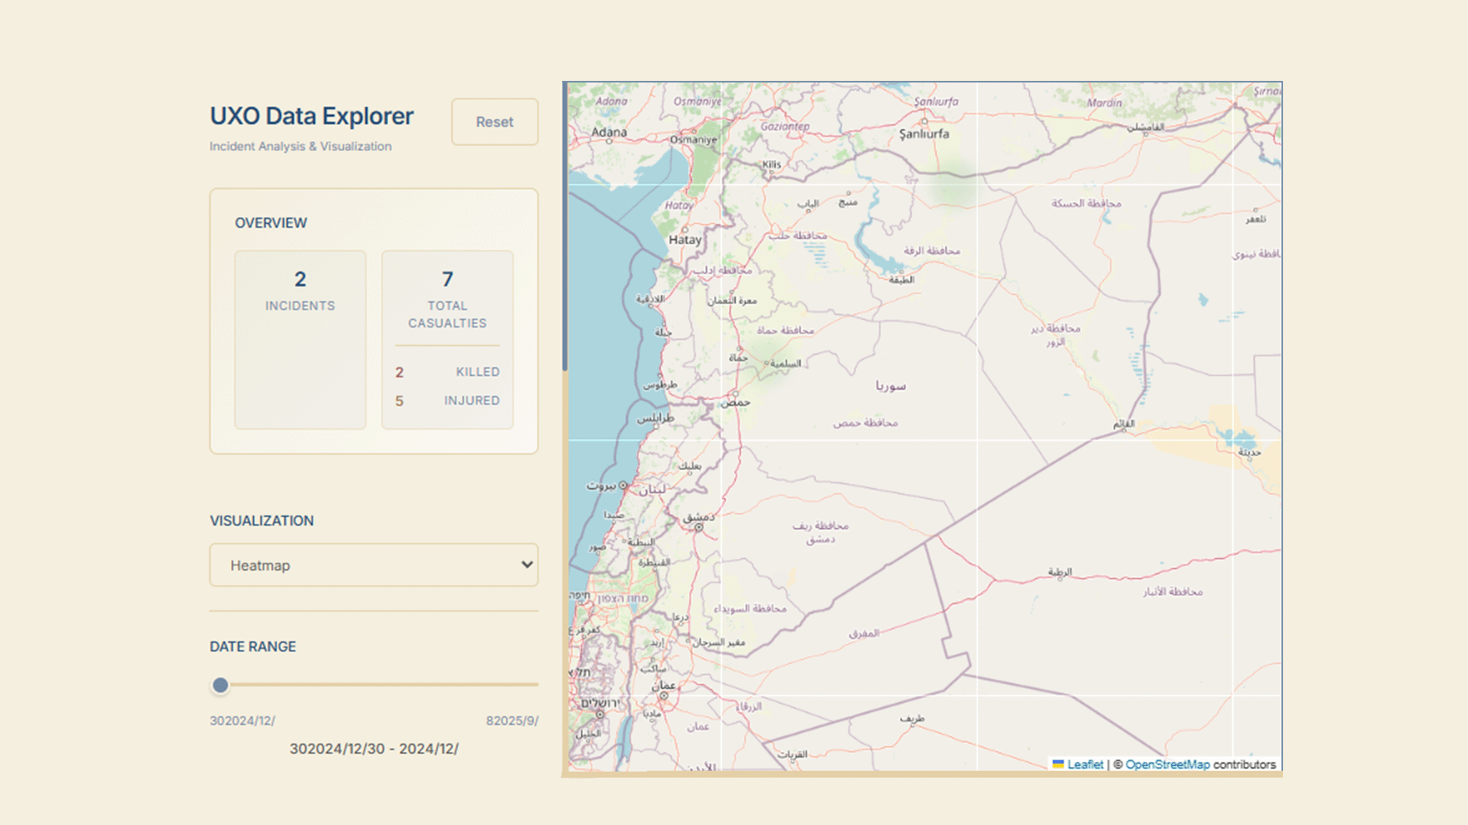Click the Hatay label on the map

point(684,240)
